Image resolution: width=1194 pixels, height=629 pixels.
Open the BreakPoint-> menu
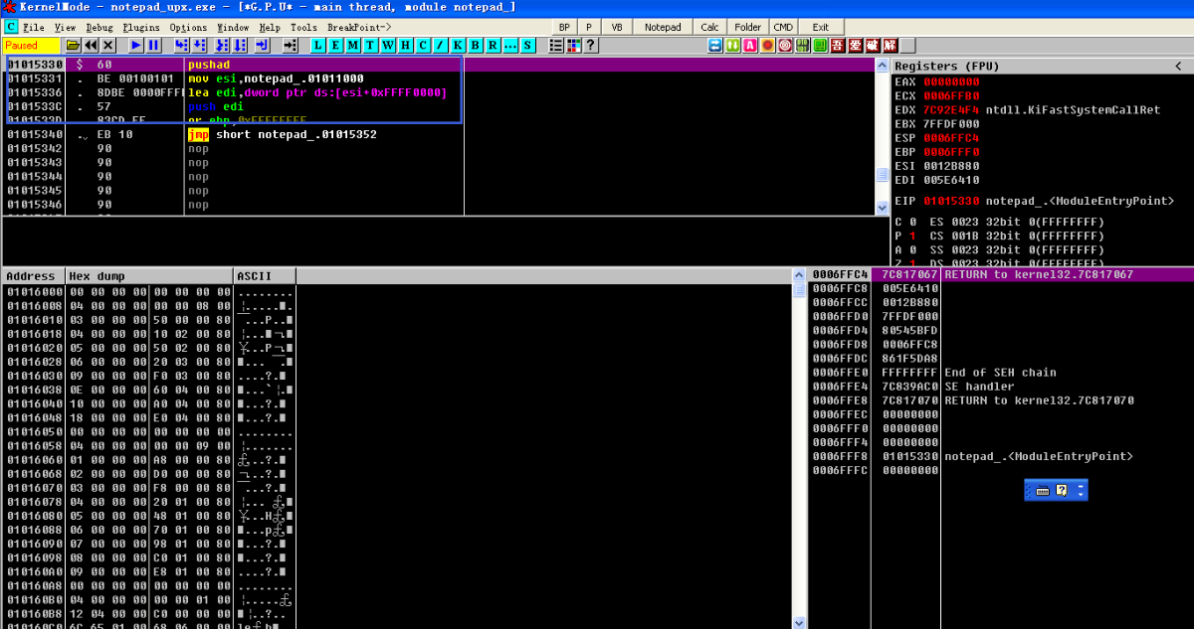(359, 27)
